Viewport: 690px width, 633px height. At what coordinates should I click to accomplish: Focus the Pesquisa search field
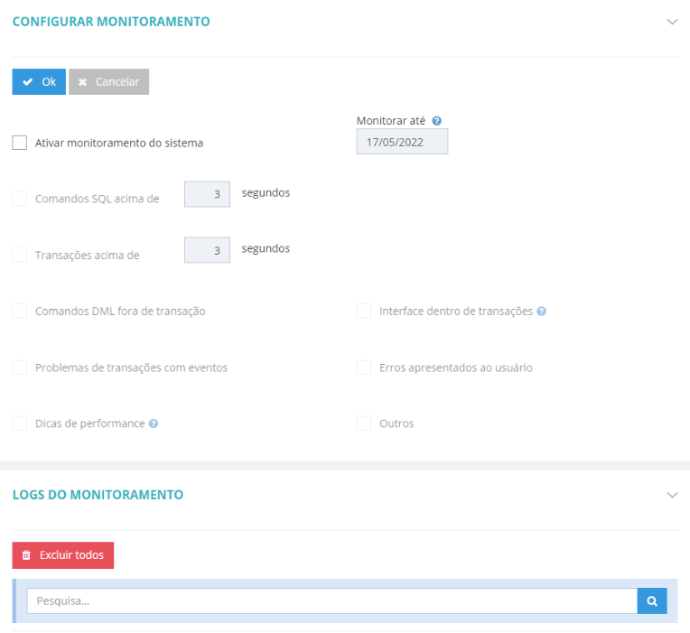(x=331, y=600)
